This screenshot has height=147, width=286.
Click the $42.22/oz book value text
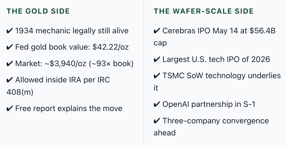click(111, 47)
